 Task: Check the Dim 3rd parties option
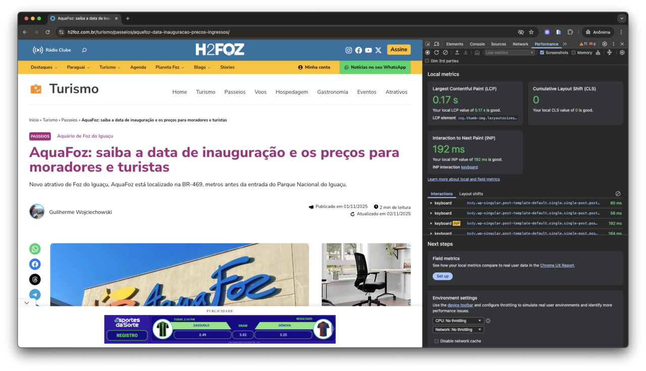tap(427, 61)
